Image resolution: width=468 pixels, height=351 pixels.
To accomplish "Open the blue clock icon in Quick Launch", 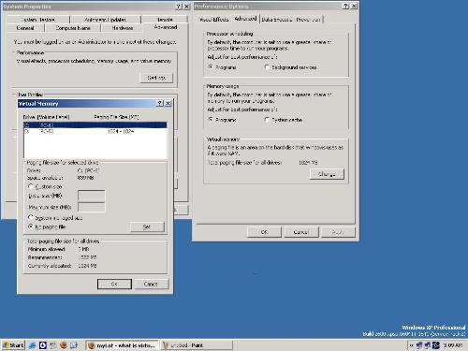I will pyautogui.click(x=43, y=345).
